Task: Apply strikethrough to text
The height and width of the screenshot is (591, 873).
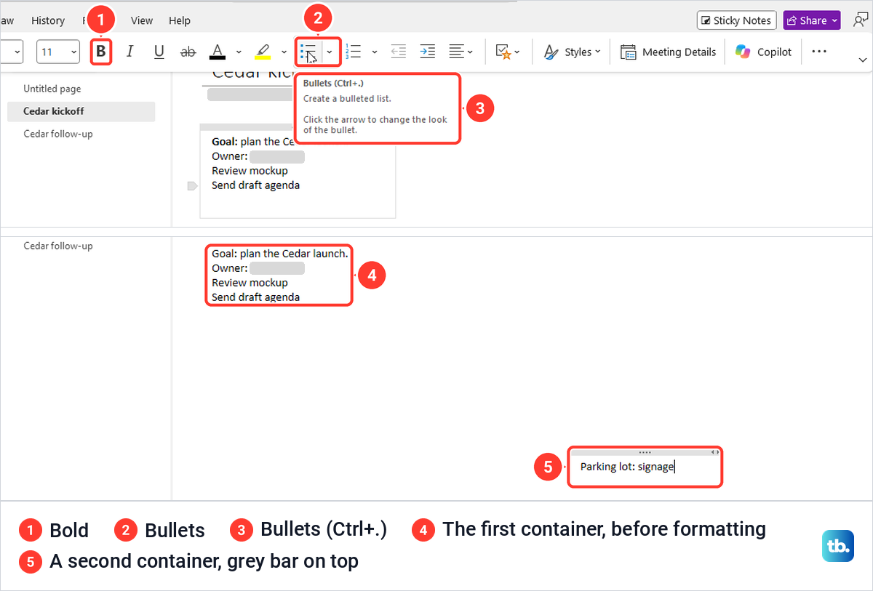Action: point(188,52)
